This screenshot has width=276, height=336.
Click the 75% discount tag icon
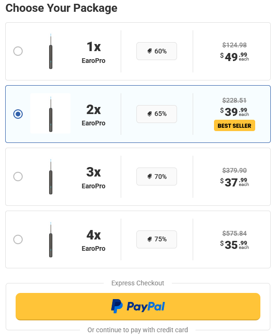click(150, 239)
